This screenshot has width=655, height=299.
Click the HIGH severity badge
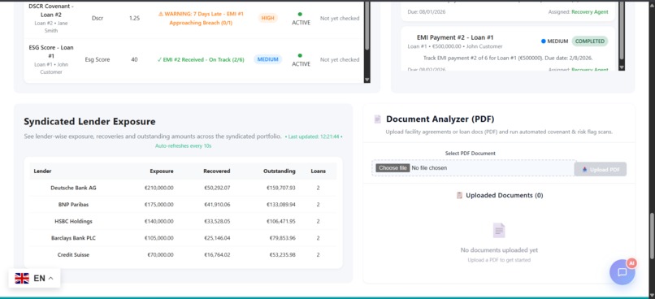click(267, 18)
